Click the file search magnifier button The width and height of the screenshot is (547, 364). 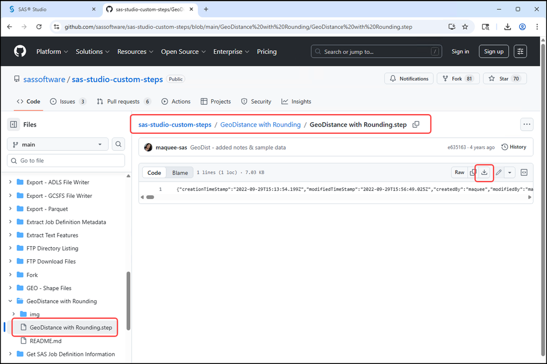tap(118, 144)
